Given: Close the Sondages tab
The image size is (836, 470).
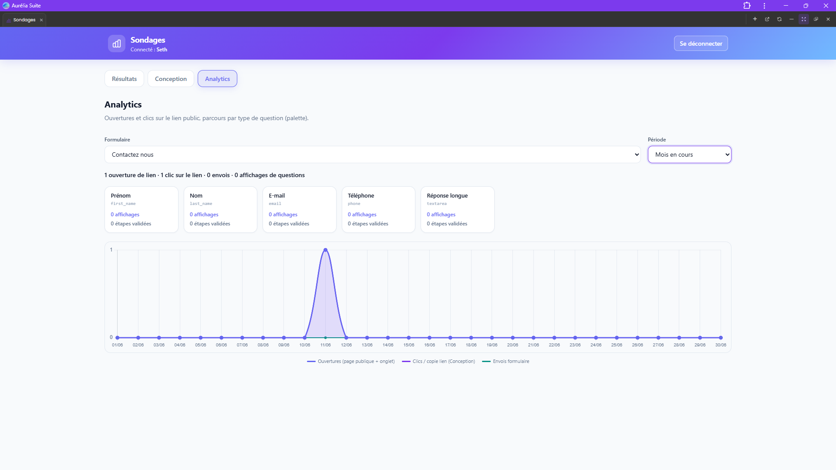Looking at the screenshot, I should 41,20.
